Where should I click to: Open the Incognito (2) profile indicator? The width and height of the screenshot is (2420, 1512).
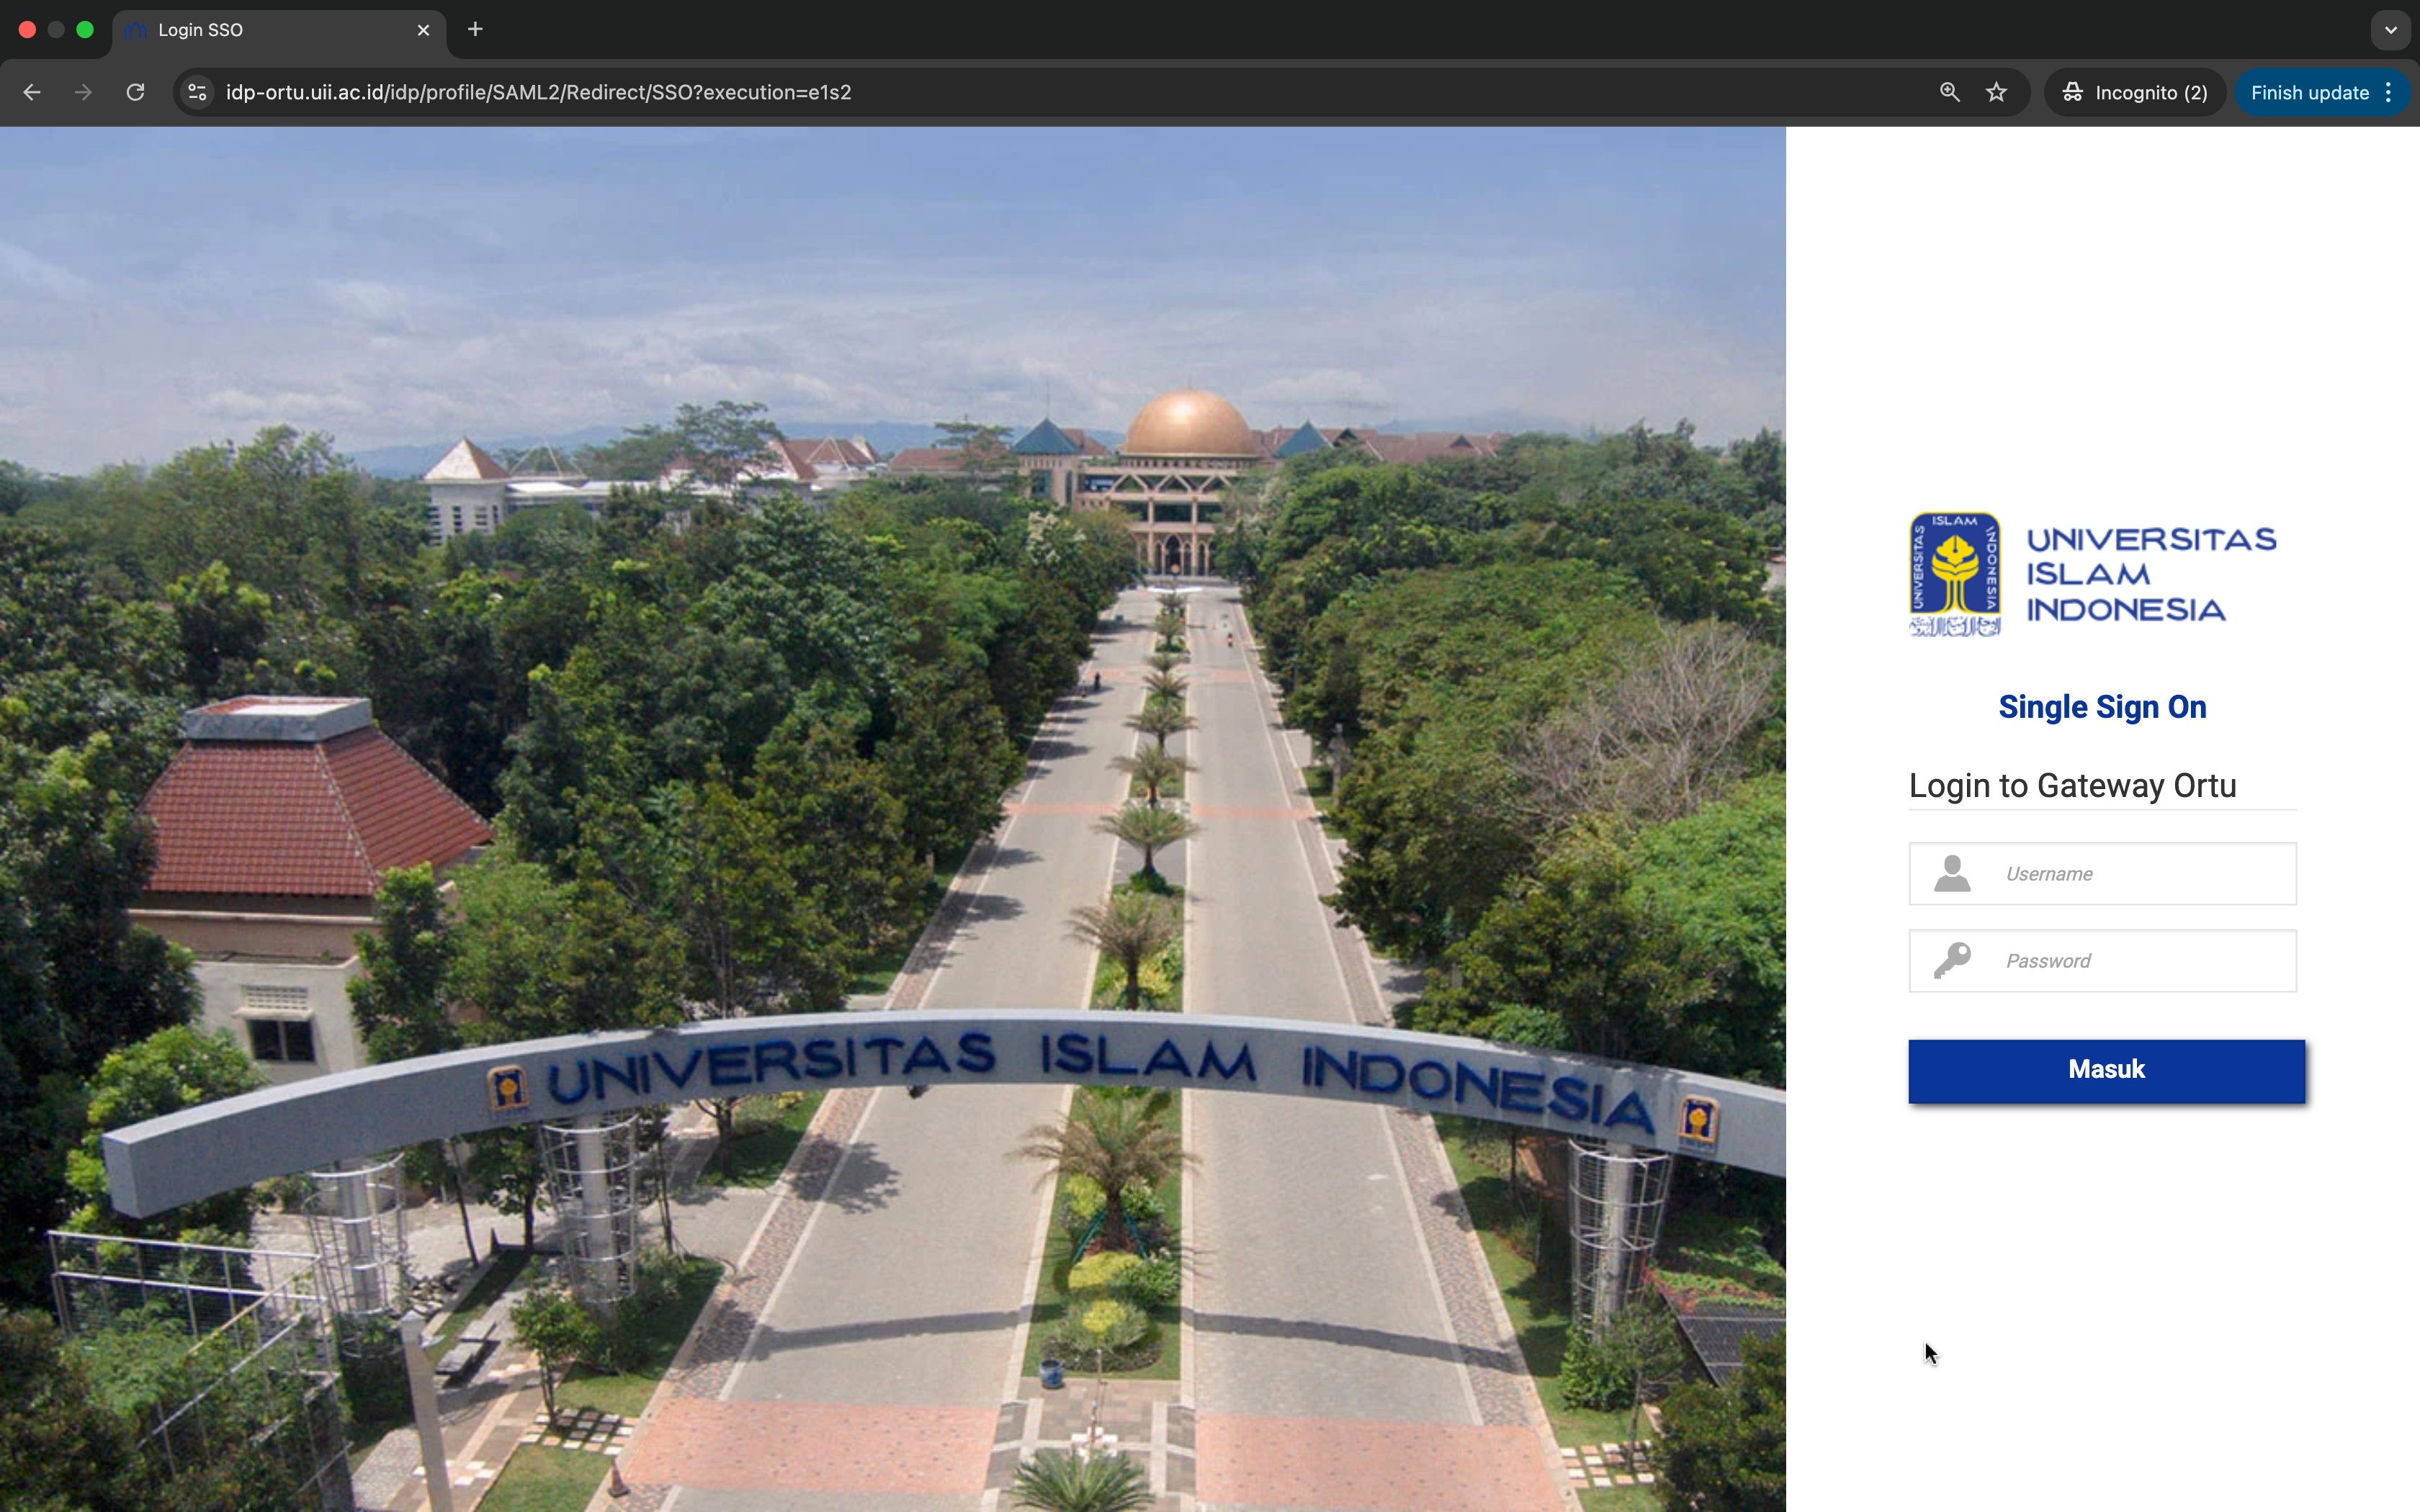pyautogui.click(x=2135, y=92)
